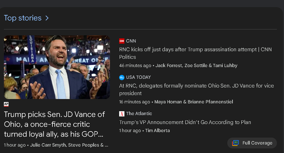Click the Jack Forrest, Zoe Sottile byline
Screen dimensions: 284x153
[x=196, y=66]
